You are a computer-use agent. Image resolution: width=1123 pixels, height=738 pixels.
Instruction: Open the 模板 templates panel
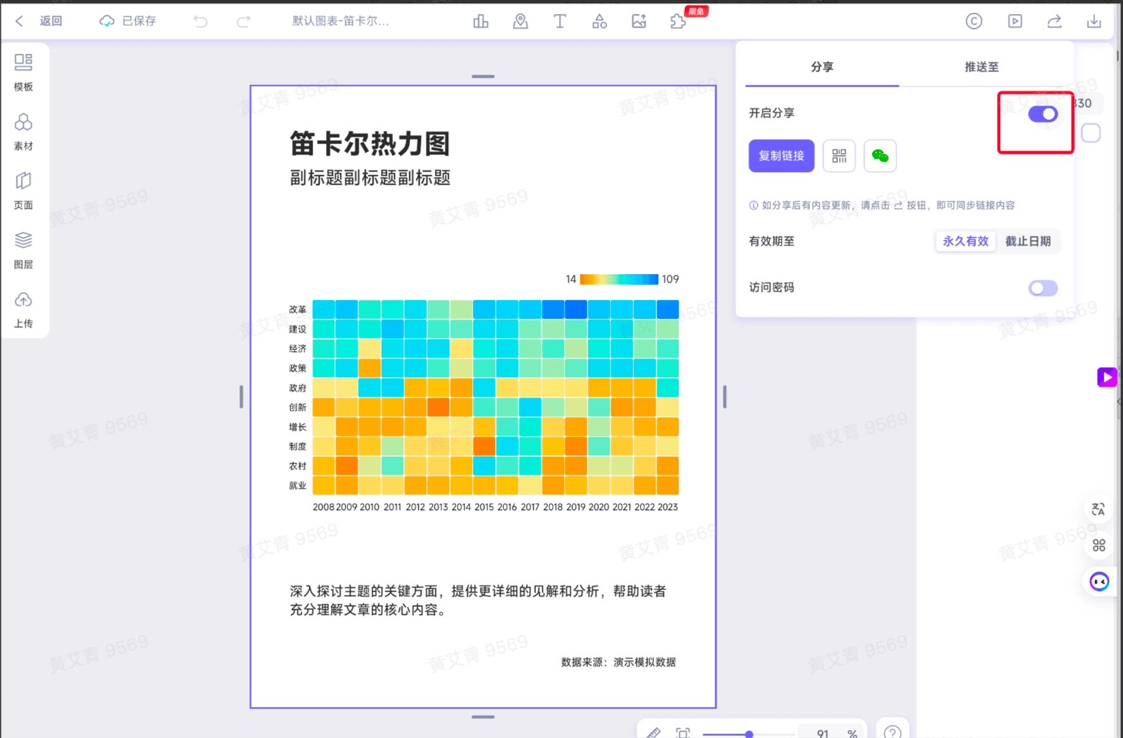coord(23,72)
